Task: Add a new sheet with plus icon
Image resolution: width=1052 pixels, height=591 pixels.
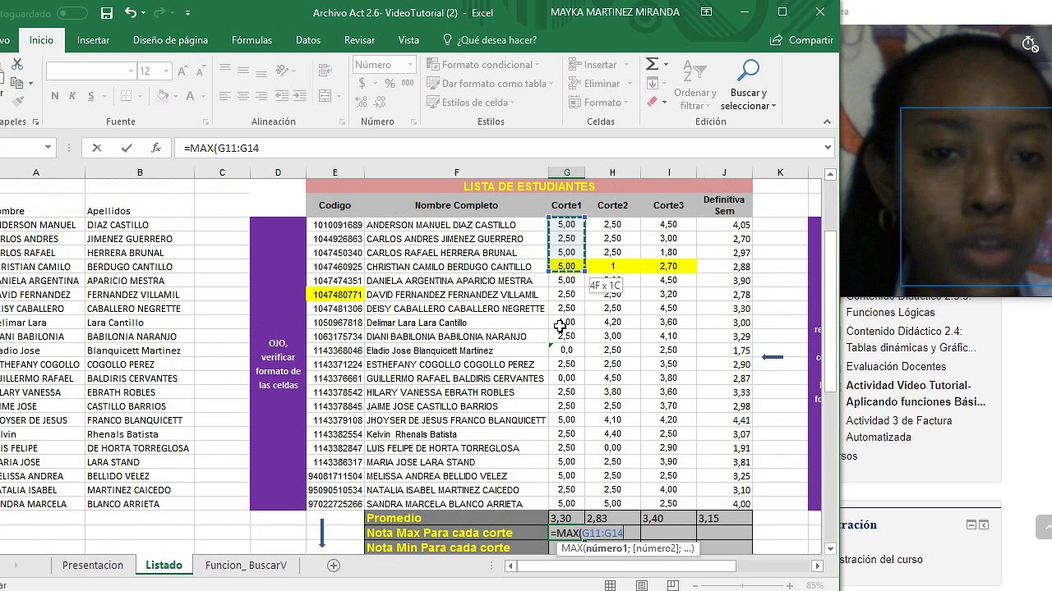Action: (334, 566)
